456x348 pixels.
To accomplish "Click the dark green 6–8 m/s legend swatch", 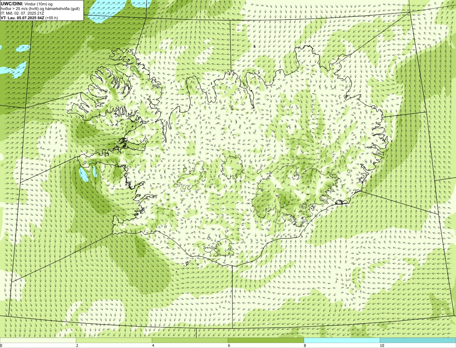I will (266, 340).
